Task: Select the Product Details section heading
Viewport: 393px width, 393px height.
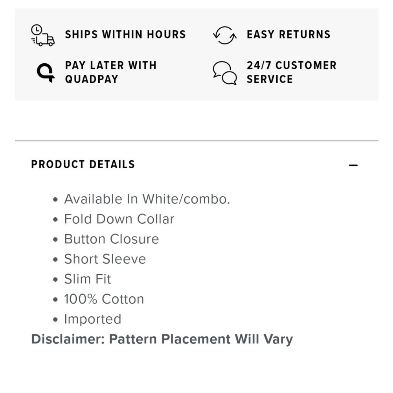Action: click(83, 164)
